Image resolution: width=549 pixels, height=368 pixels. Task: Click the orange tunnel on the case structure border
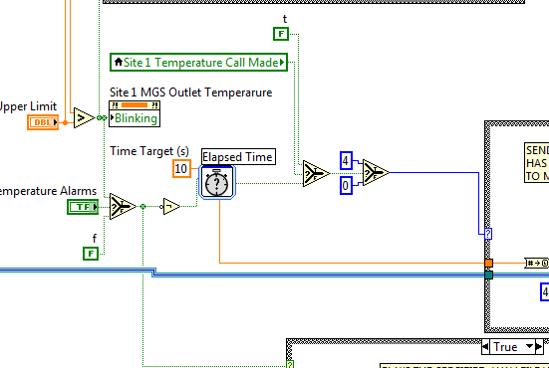point(489,263)
